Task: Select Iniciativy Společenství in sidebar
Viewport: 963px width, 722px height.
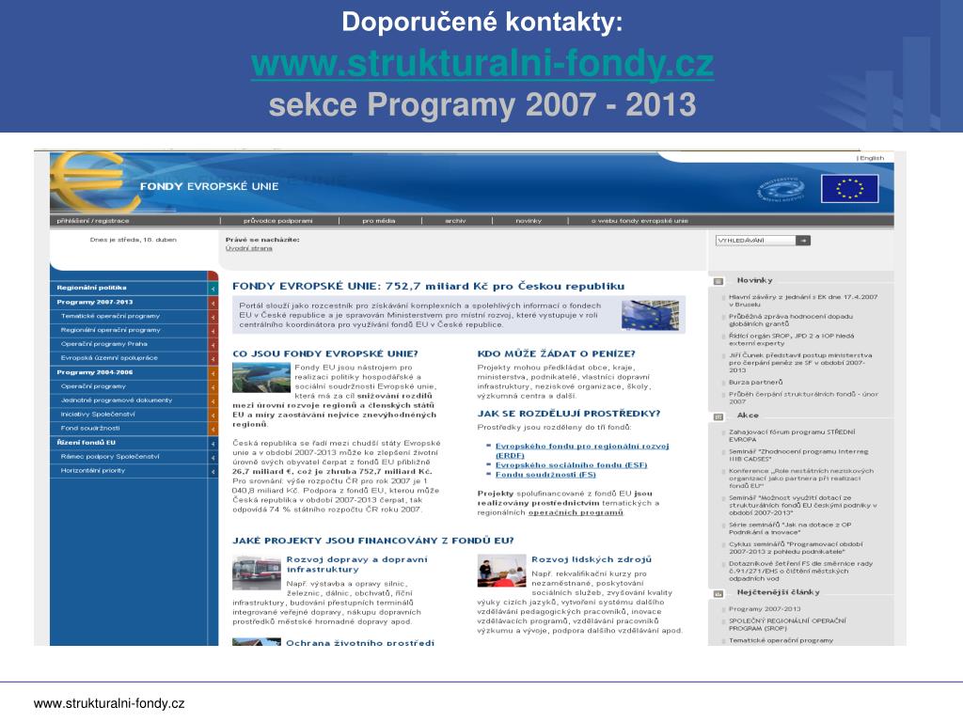Action: point(98,414)
